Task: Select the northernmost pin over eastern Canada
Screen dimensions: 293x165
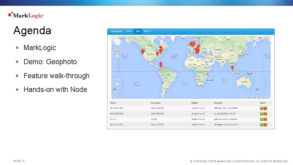Action: click(x=161, y=48)
